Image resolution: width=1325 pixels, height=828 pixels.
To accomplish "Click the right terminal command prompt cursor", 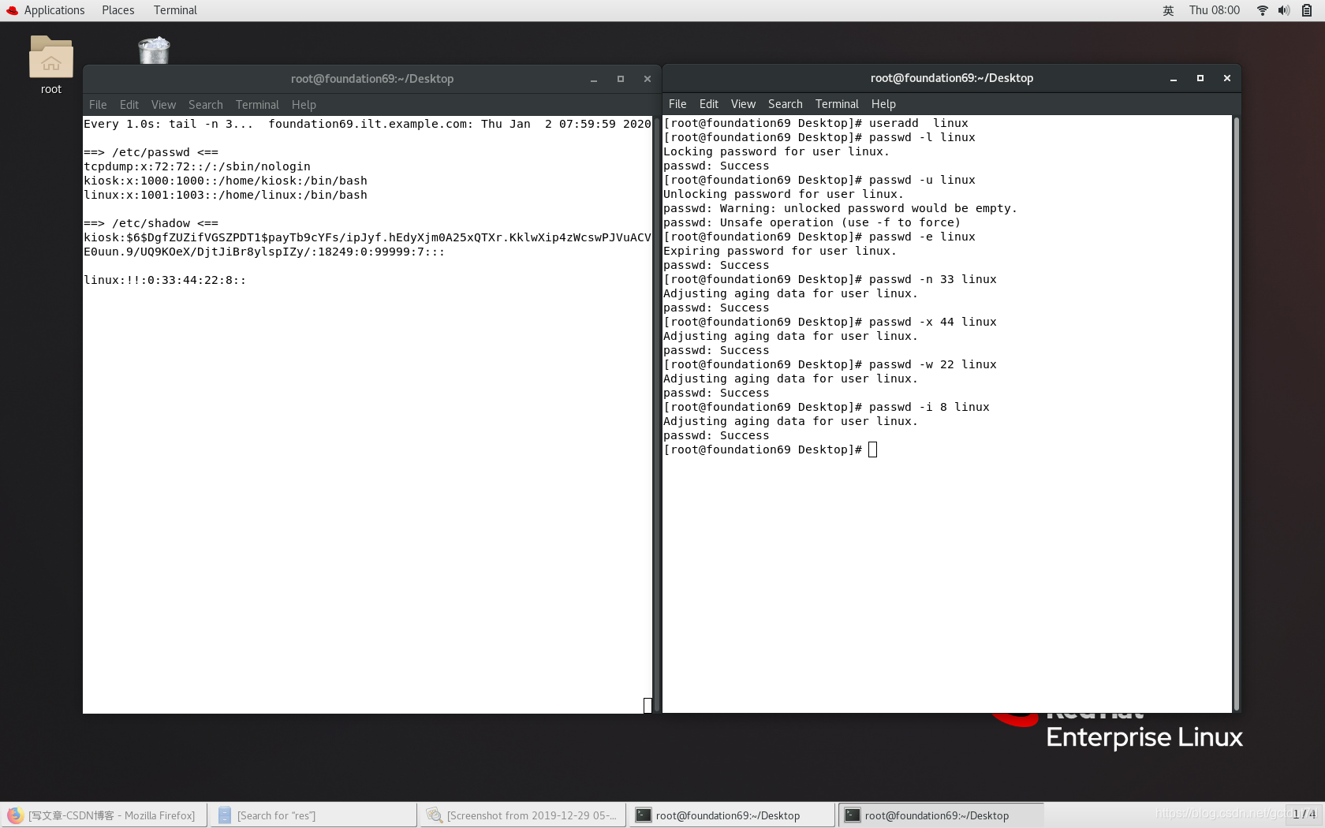I will 873,449.
